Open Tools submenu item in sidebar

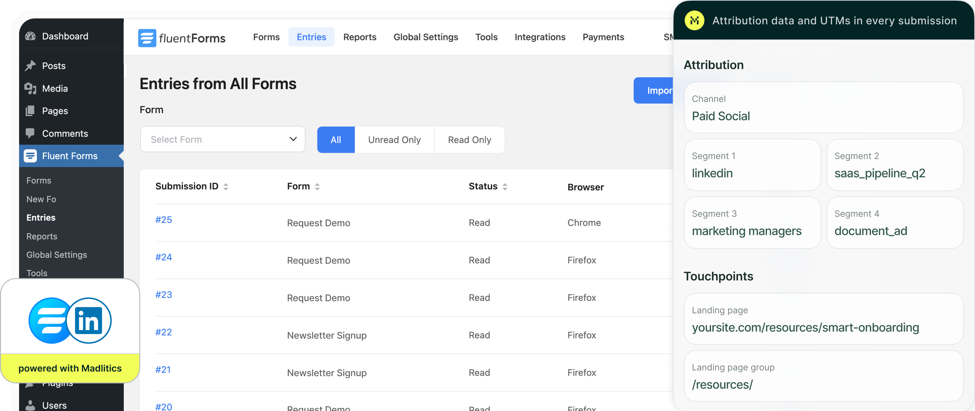tap(37, 273)
